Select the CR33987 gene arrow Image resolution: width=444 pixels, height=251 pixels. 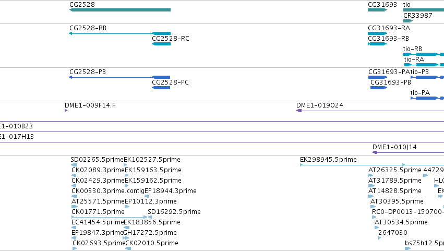pyautogui.click(x=408, y=21)
